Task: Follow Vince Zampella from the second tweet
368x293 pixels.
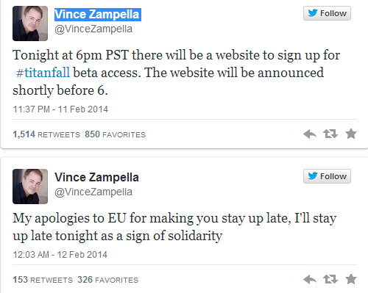Action: tap(327, 176)
